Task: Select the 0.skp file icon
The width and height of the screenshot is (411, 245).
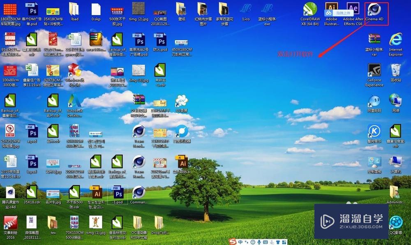Action: [x=96, y=12]
